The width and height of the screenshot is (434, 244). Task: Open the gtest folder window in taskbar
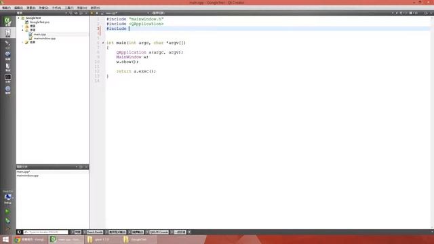tap(102, 239)
